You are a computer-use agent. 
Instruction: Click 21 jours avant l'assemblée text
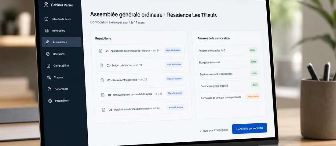(x=214, y=130)
